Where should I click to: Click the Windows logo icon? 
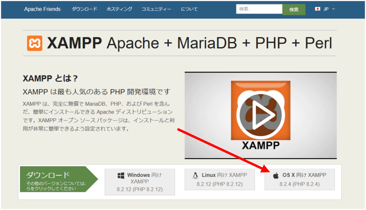click(x=121, y=176)
